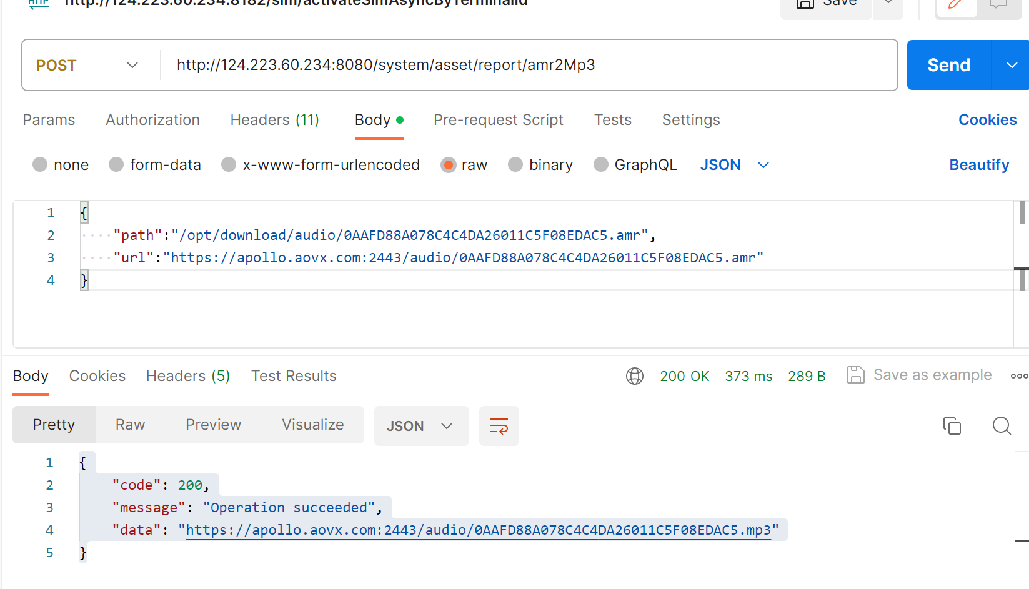Open the Pre-request Script tab
The height and width of the screenshot is (589, 1029).
498,120
